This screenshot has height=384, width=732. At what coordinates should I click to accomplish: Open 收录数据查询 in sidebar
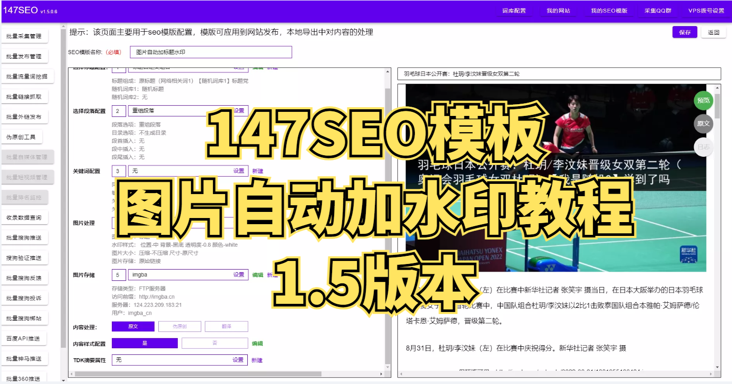pos(24,218)
